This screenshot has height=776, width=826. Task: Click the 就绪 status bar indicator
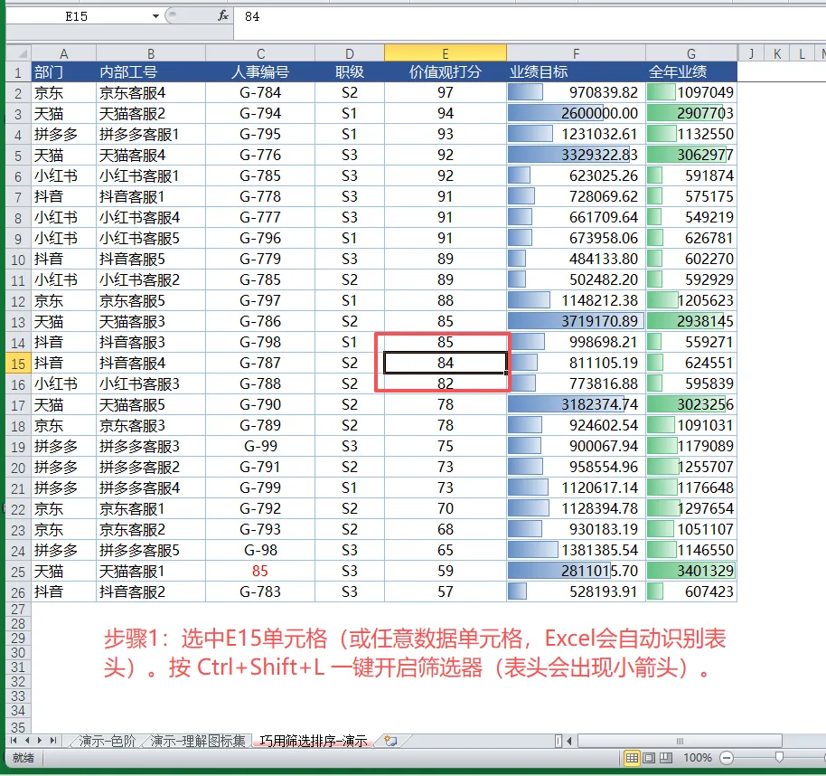click(x=23, y=758)
